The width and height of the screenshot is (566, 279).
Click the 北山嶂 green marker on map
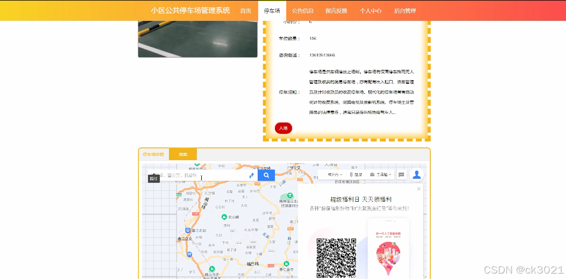(x=224, y=217)
